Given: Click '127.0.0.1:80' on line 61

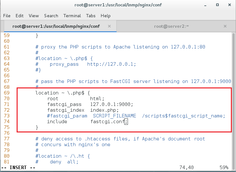Looking at the screenshot, I should [188, 47].
